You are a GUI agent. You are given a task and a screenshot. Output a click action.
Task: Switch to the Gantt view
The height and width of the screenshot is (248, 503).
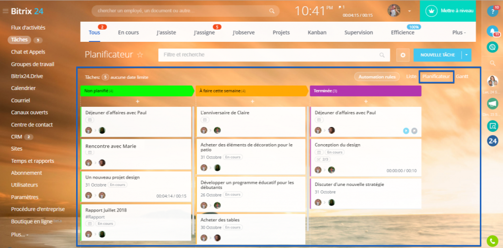coord(462,76)
